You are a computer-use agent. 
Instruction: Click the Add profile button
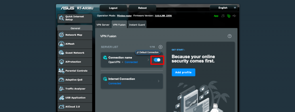pos(184,72)
